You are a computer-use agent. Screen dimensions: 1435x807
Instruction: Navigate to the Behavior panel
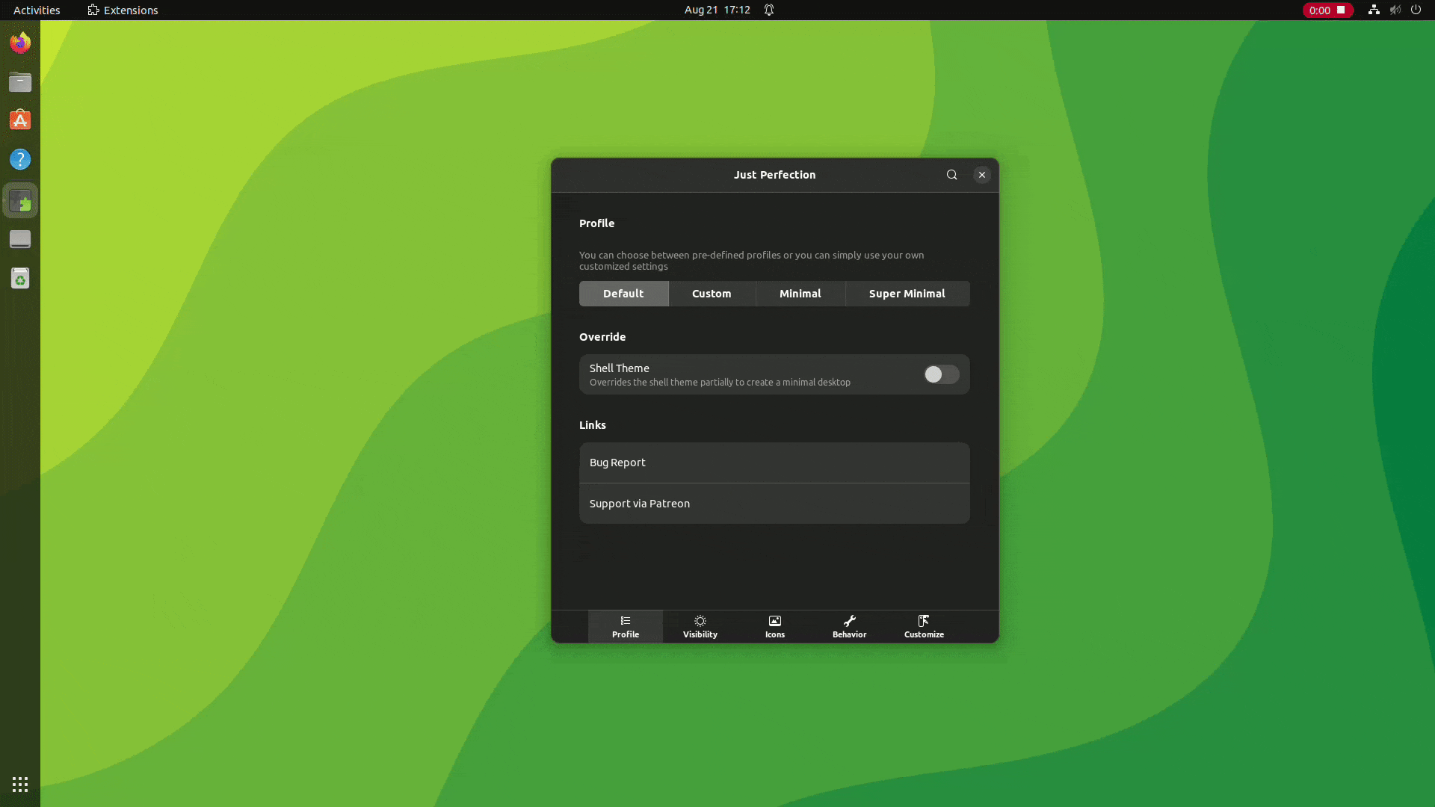coord(848,625)
